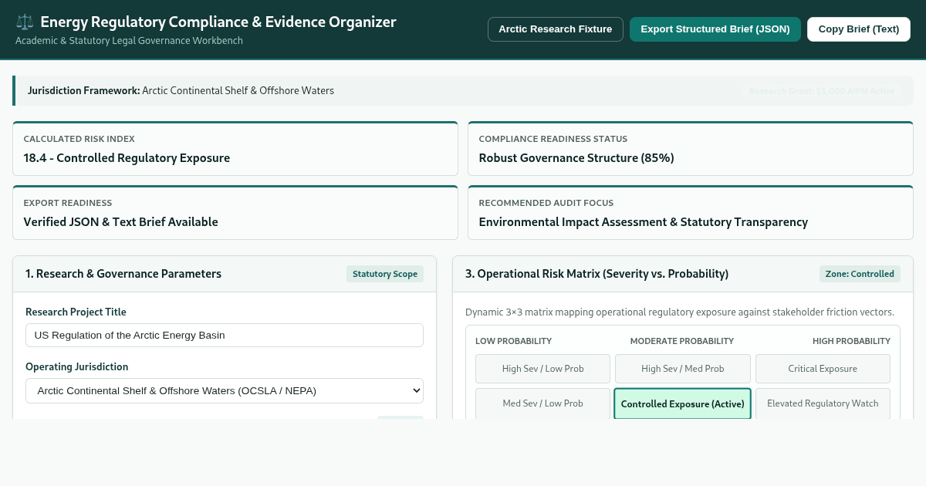The image size is (926, 486).
Task: Click the 'Environmental Impact Assessment & Statutory Transparency' value
Action: (643, 222)
